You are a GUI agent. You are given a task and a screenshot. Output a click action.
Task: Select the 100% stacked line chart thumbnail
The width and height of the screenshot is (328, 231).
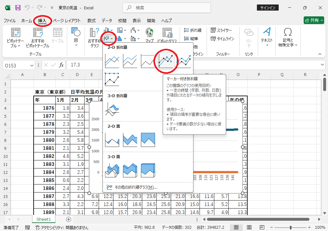[x=148, y=61]
